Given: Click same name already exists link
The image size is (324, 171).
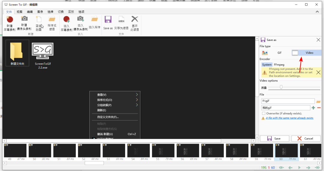Looking at the screenshot, I should pos(289,118).
